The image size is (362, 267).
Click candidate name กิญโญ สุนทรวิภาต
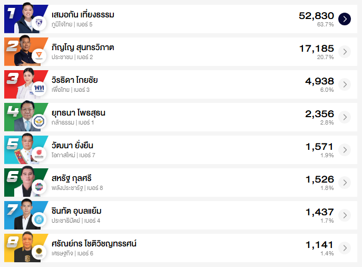(x=83, y=47)
